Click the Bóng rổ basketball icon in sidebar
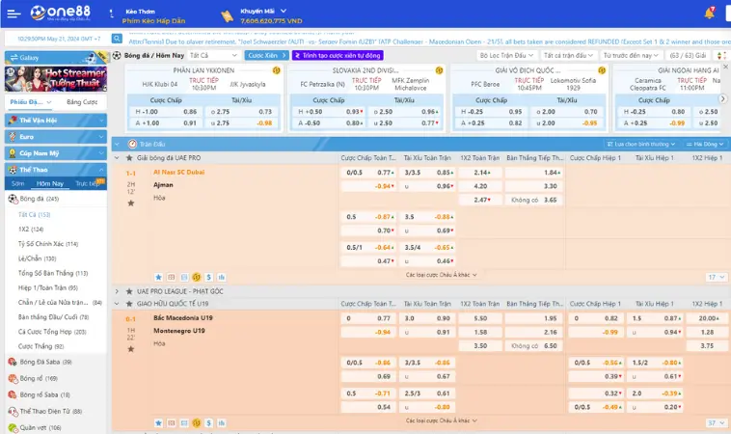The width and height of the screenshot is (731, 434). 13,378
